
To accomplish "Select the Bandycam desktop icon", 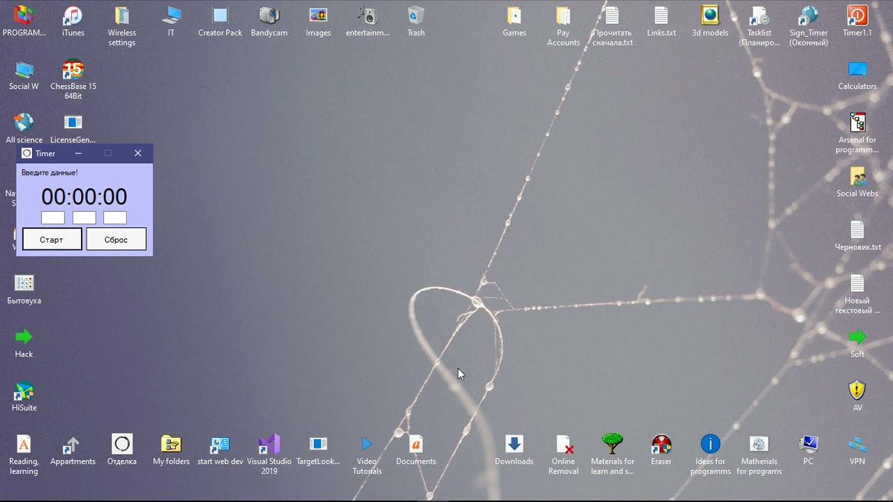I will tap(269, 15).
